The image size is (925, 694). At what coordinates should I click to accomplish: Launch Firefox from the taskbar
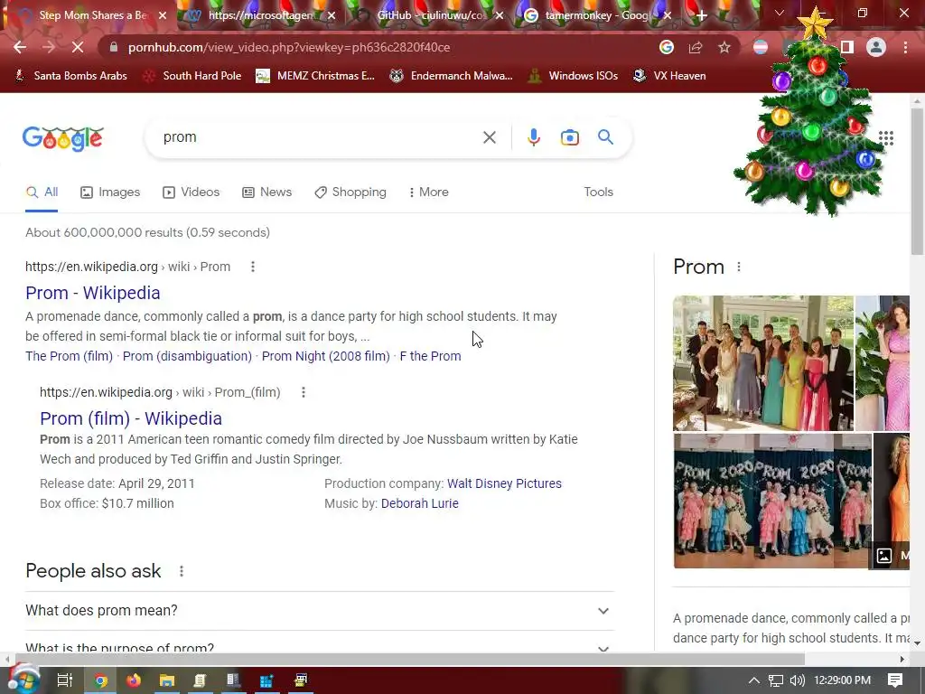(134, 680)
